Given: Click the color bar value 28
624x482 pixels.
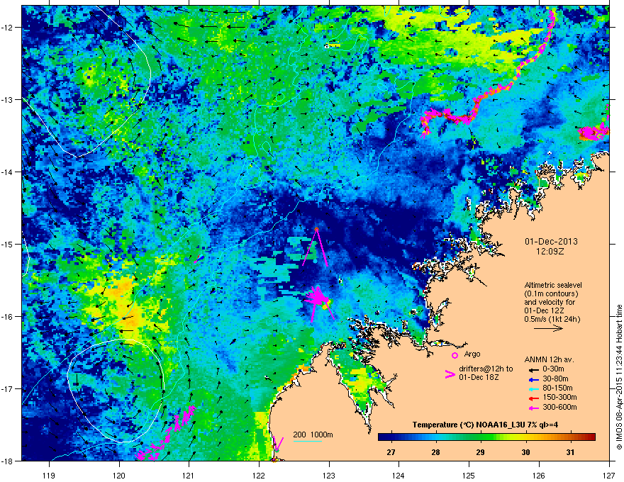Looking at the screenshot, I should (436, 452).
